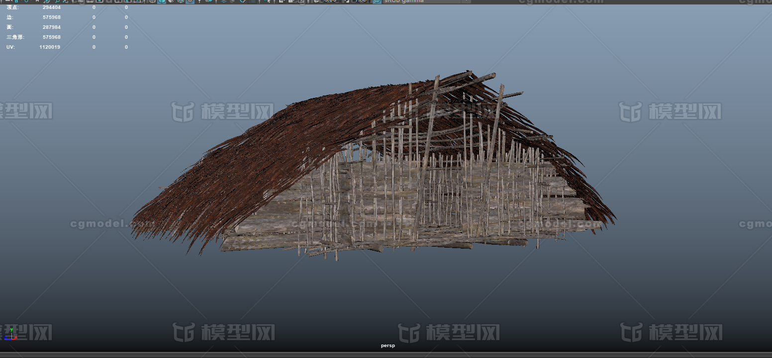The image size is (772, 358).
Task: Click the 边 edge count label
Action: [x=9, y=17]
